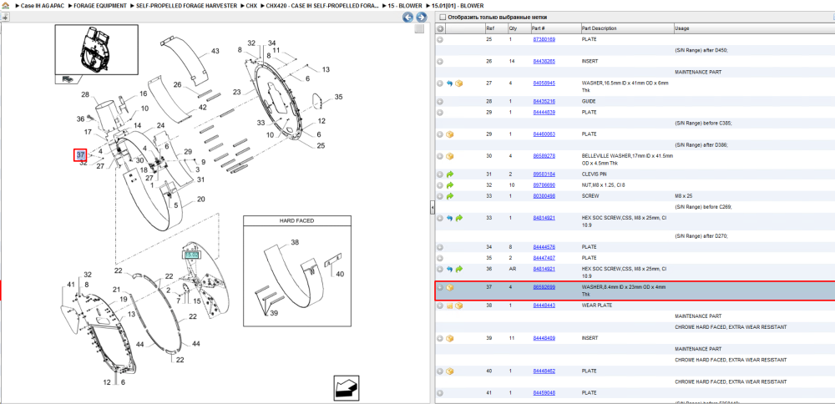
Task: Open part number link 84438265
Action: (544, 61)
